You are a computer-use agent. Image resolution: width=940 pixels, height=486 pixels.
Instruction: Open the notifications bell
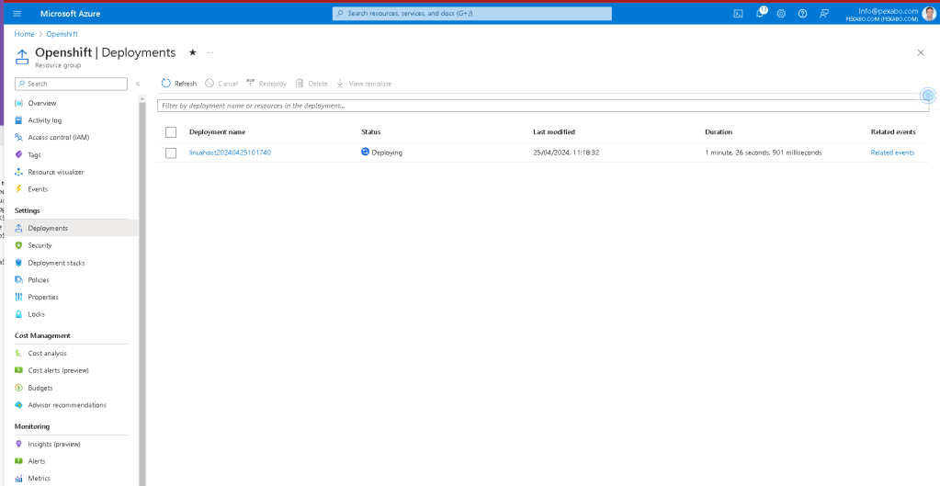click(x=760, y=13)
